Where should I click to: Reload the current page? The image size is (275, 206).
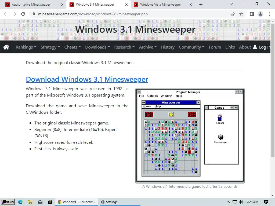[x=23, y=14]
